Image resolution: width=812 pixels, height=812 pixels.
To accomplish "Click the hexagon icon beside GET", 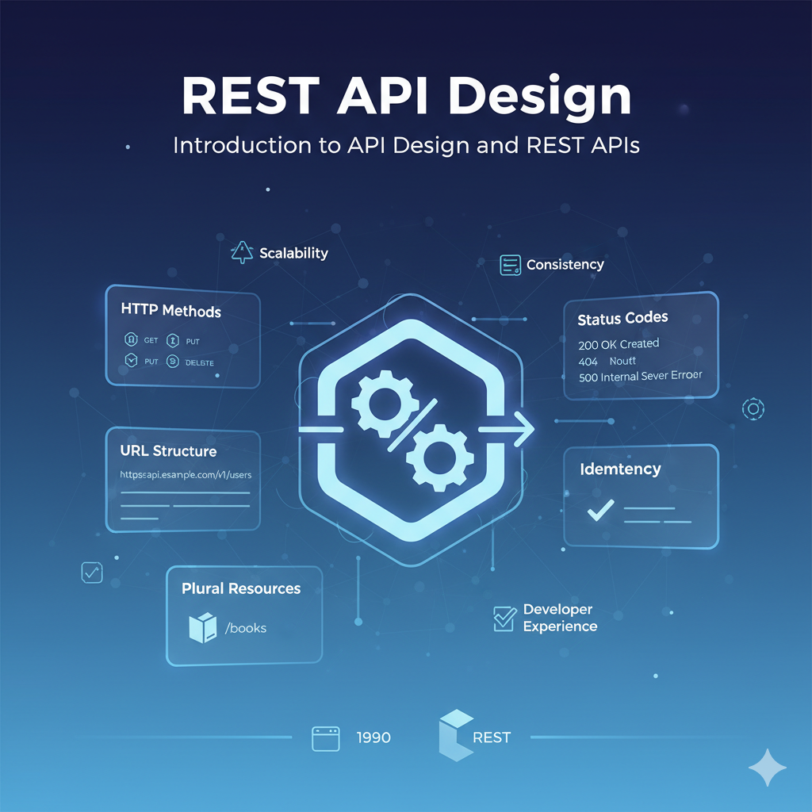I will (131, 339).
